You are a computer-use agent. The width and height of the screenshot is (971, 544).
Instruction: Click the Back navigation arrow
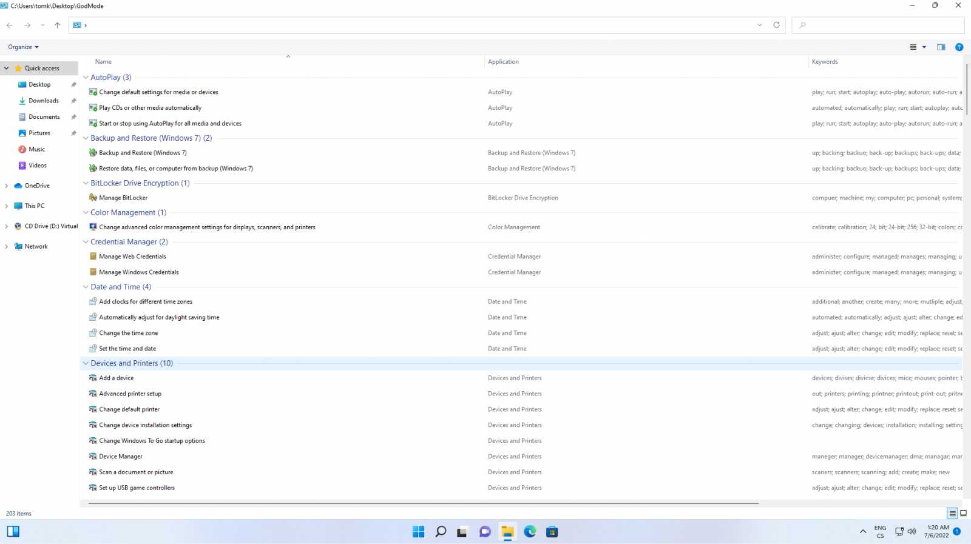pyautogui.click(x=9, y=25)
